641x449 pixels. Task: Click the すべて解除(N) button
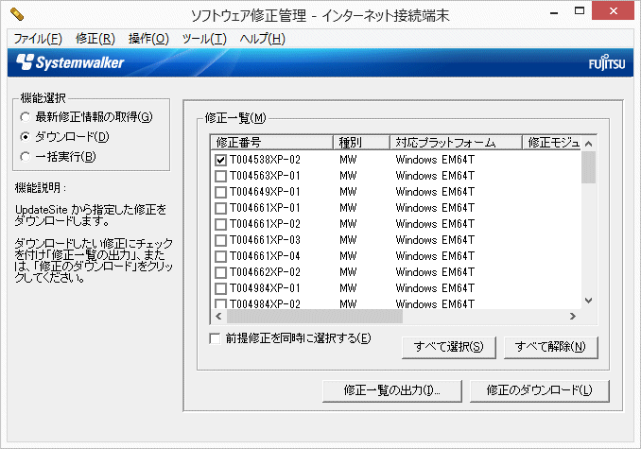550,347
